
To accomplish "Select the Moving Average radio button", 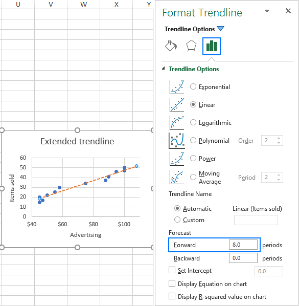I will point(193,177).
